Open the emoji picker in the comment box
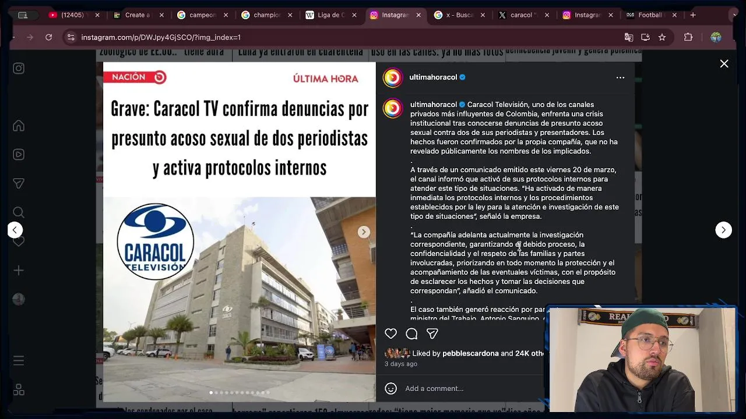The height and width of the screenshot is (419, 746). pyautogui.click(x=391, y=388)
